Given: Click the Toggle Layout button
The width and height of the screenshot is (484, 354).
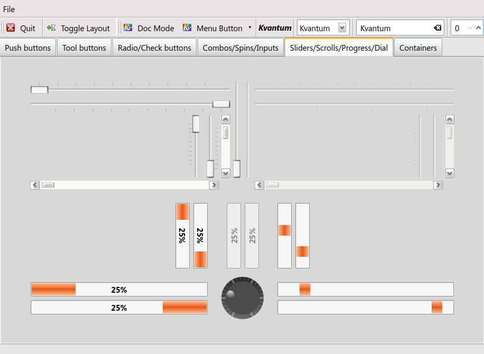Looking at the screenshot, I should point(78,28).
